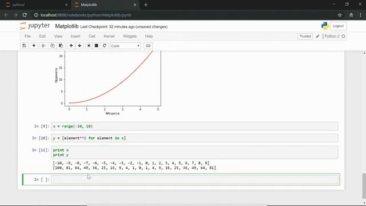Open the View menu
This screenshot has width=366, height=206.
(58, 36)
